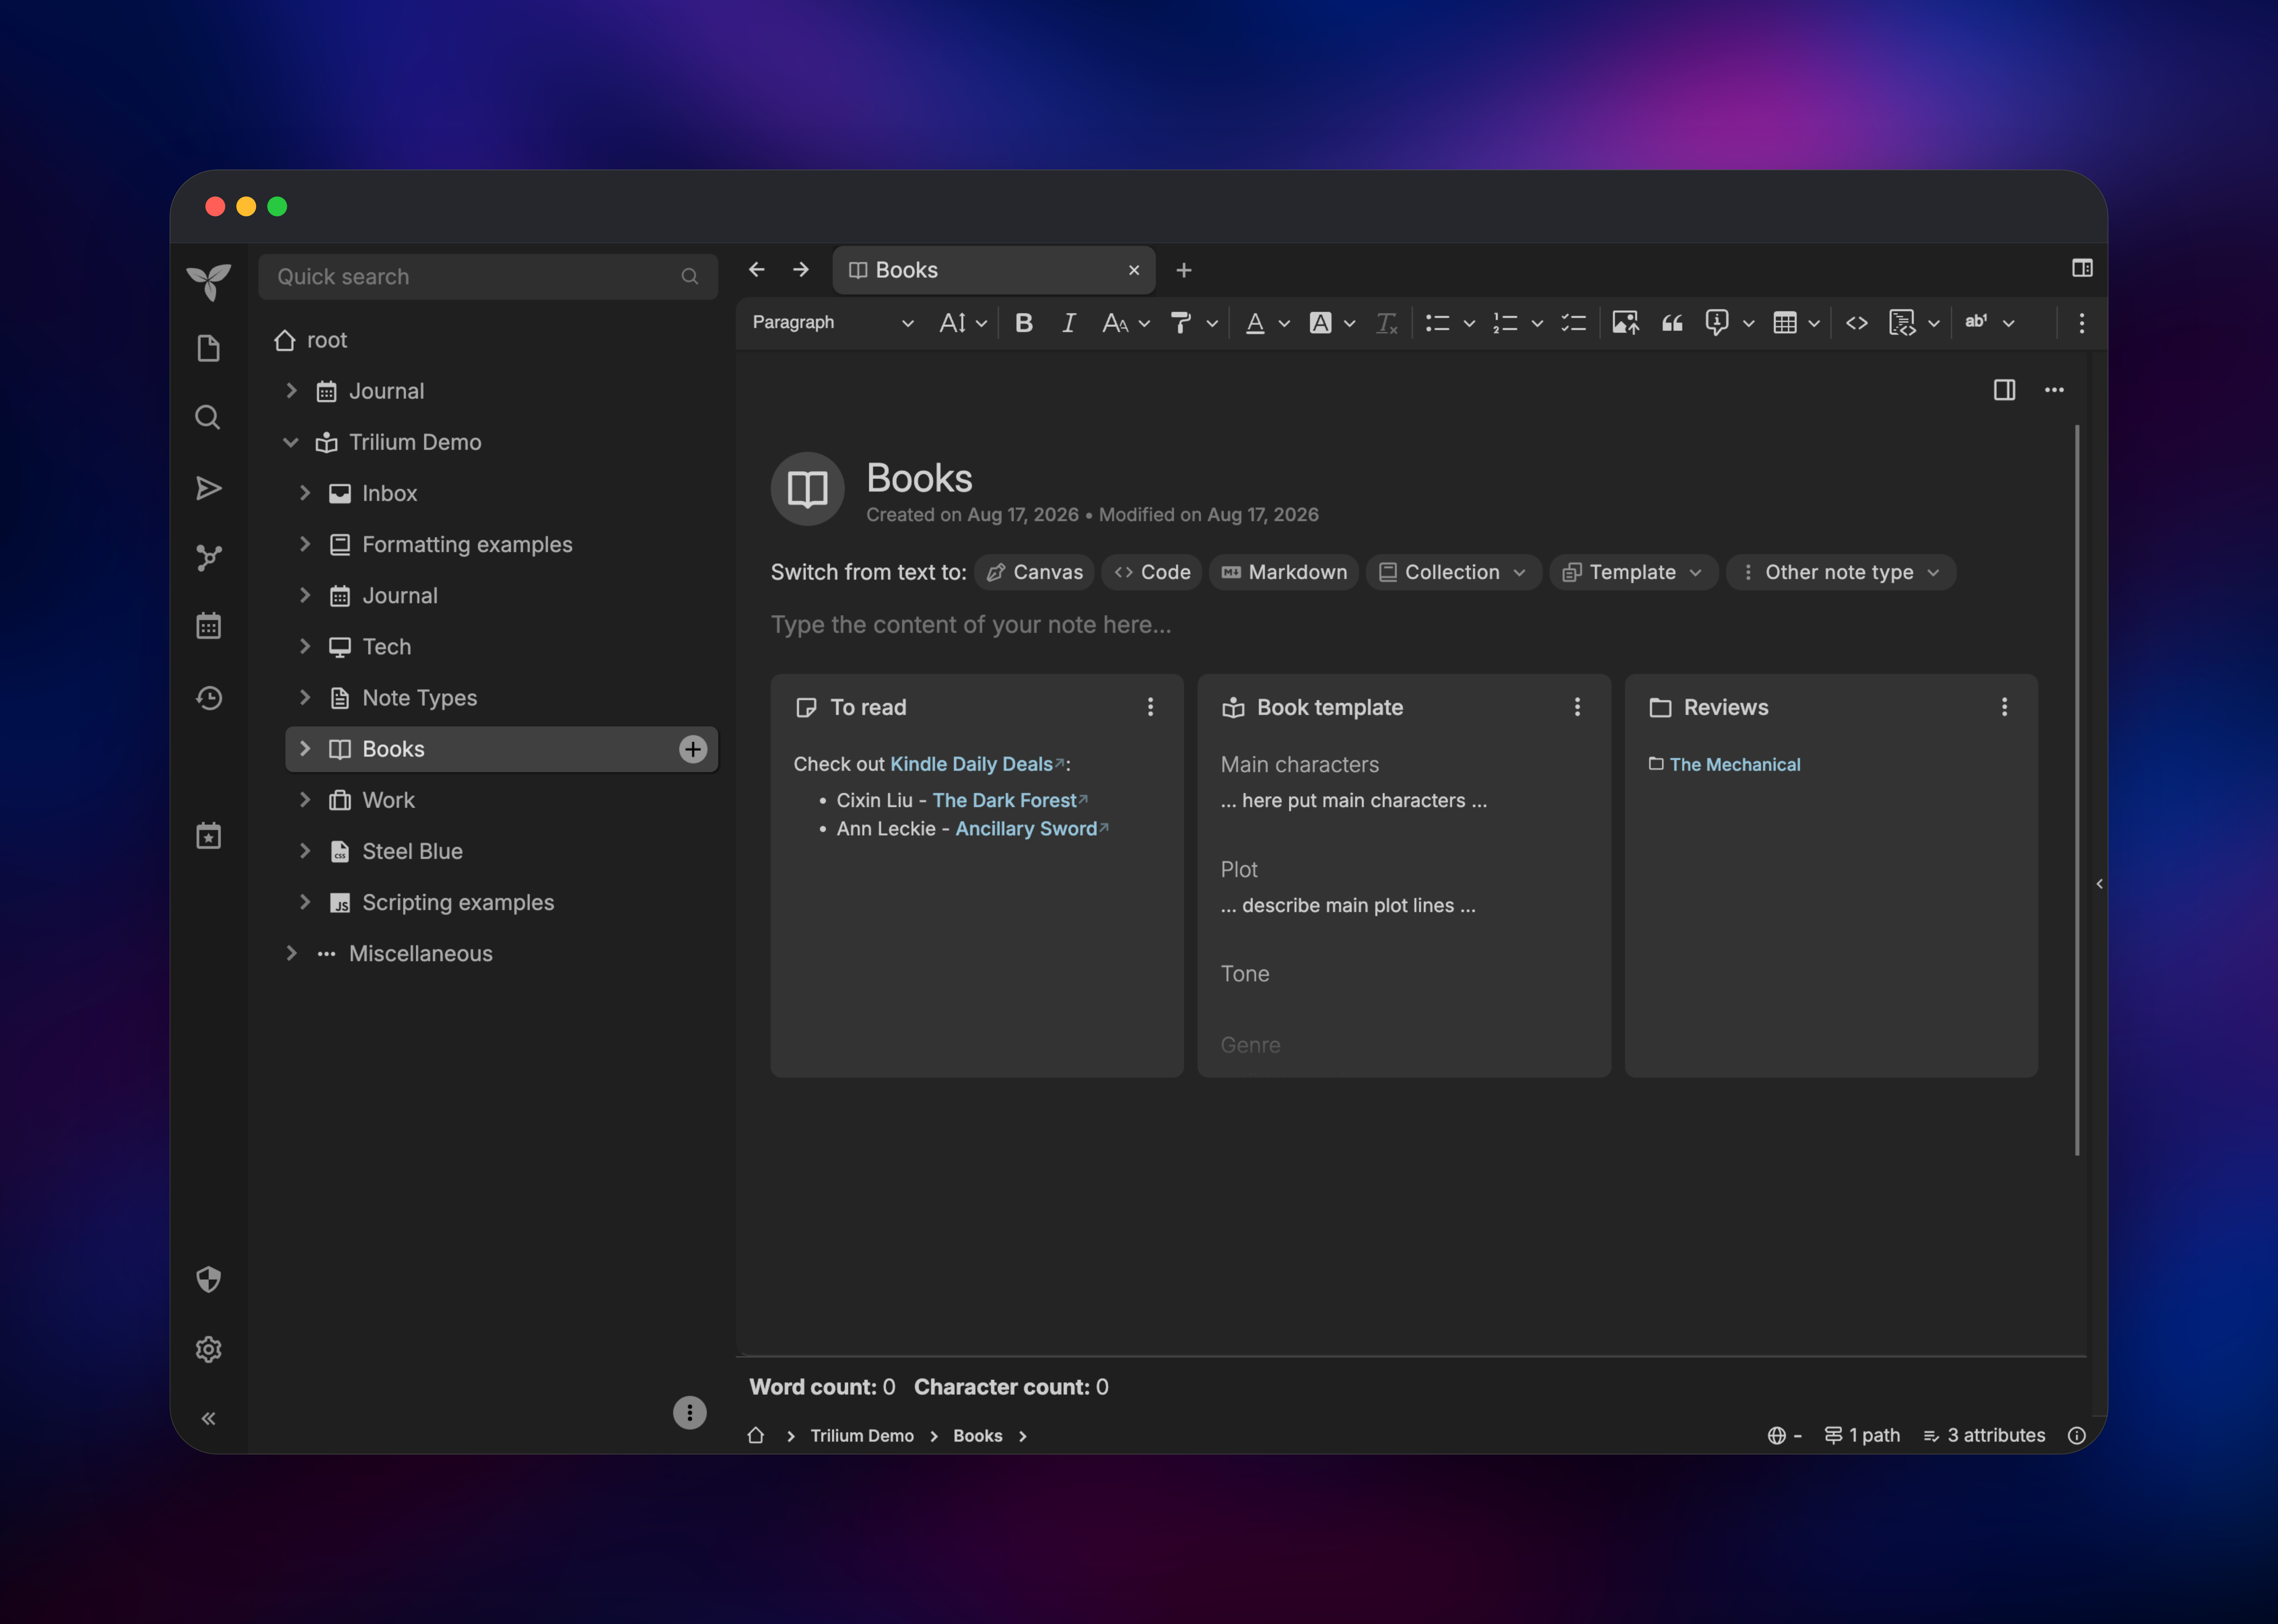Click the jump-to-note arrow launcher icon

tap(208, 488)
